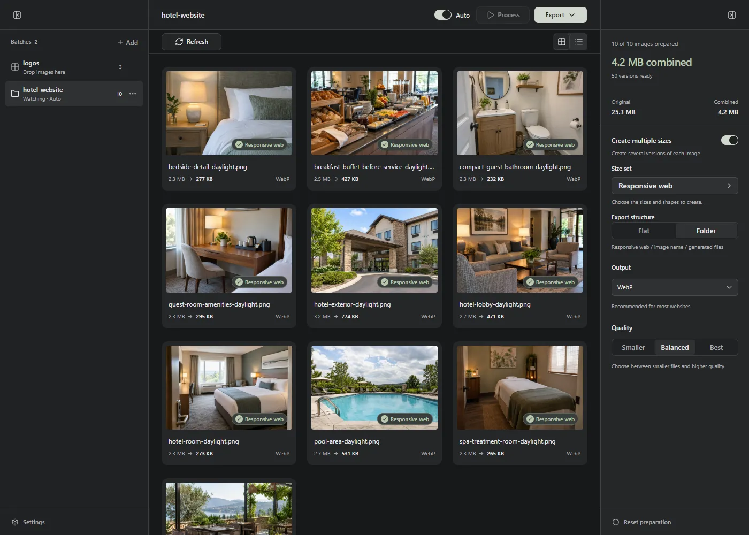Open the WebP output format dropdown
The width and height of the screenshot is (749, 535).
[x=675, y=287]
